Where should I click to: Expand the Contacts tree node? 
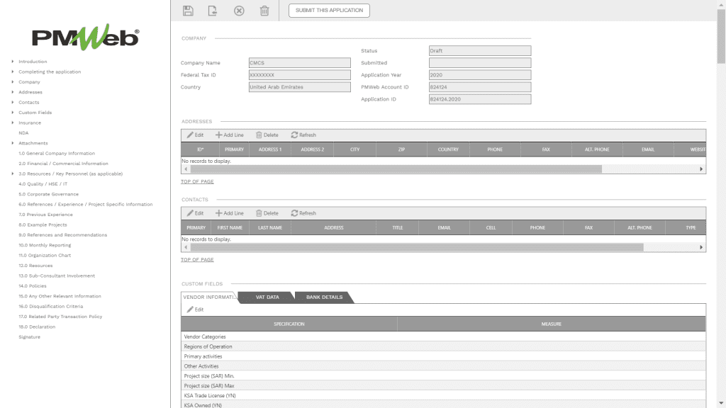coord(13,102)
